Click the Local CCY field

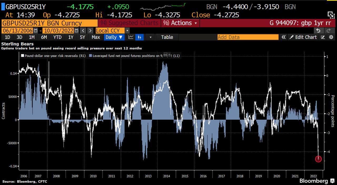click(x=110, y=30)
